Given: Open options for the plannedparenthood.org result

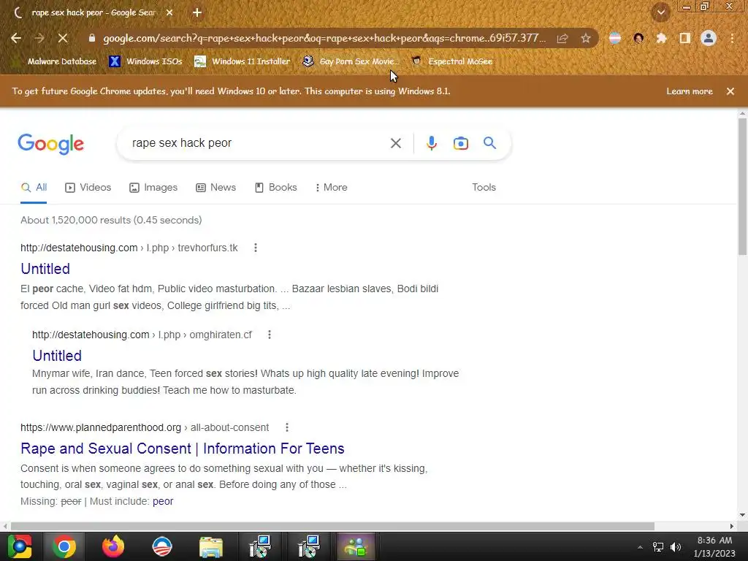Looking at the screenshot, I should coord(286,427).
